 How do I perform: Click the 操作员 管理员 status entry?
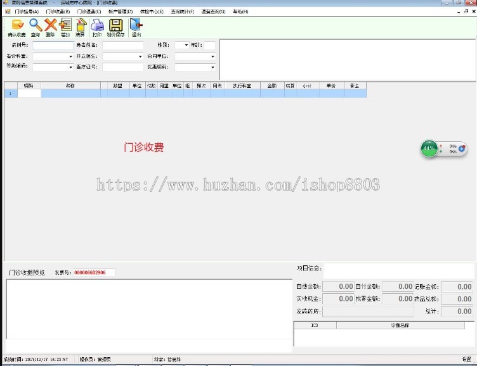(x=95, y=359)
